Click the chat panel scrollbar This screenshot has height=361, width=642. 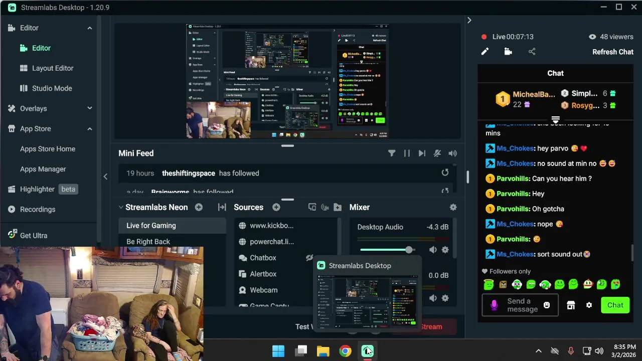(632, 253)
